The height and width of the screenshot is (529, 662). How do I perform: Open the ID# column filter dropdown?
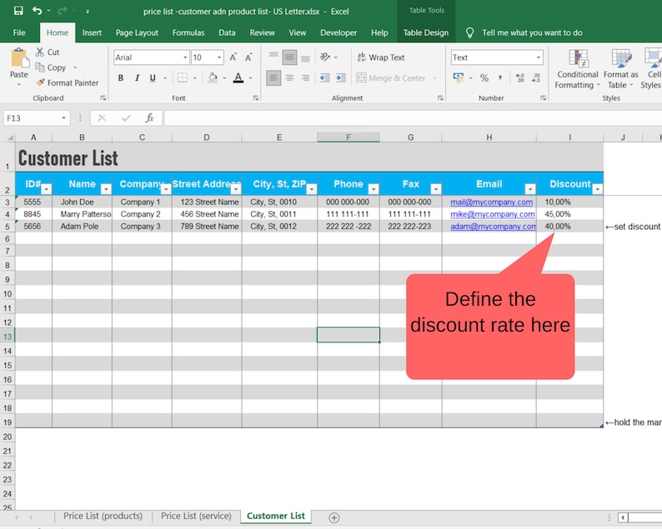tap(46, 189)
